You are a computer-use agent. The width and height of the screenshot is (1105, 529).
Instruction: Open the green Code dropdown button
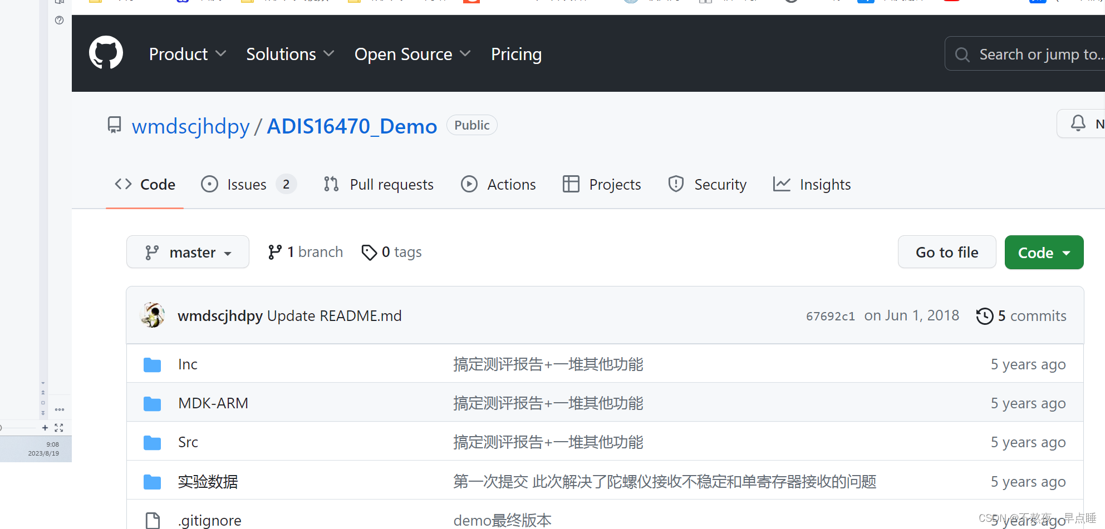1044,252
